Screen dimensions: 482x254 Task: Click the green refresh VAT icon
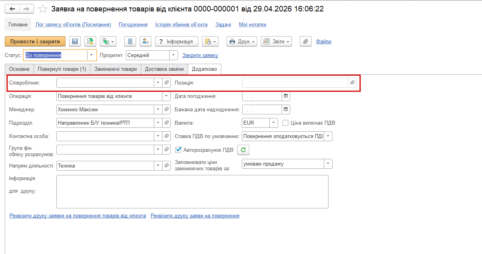[x=243, y=150]
